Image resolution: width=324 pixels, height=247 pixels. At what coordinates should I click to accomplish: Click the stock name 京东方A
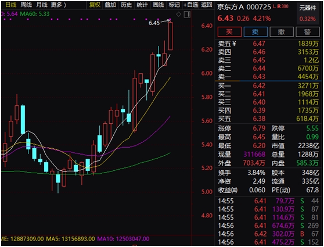(x=231, y=7)
